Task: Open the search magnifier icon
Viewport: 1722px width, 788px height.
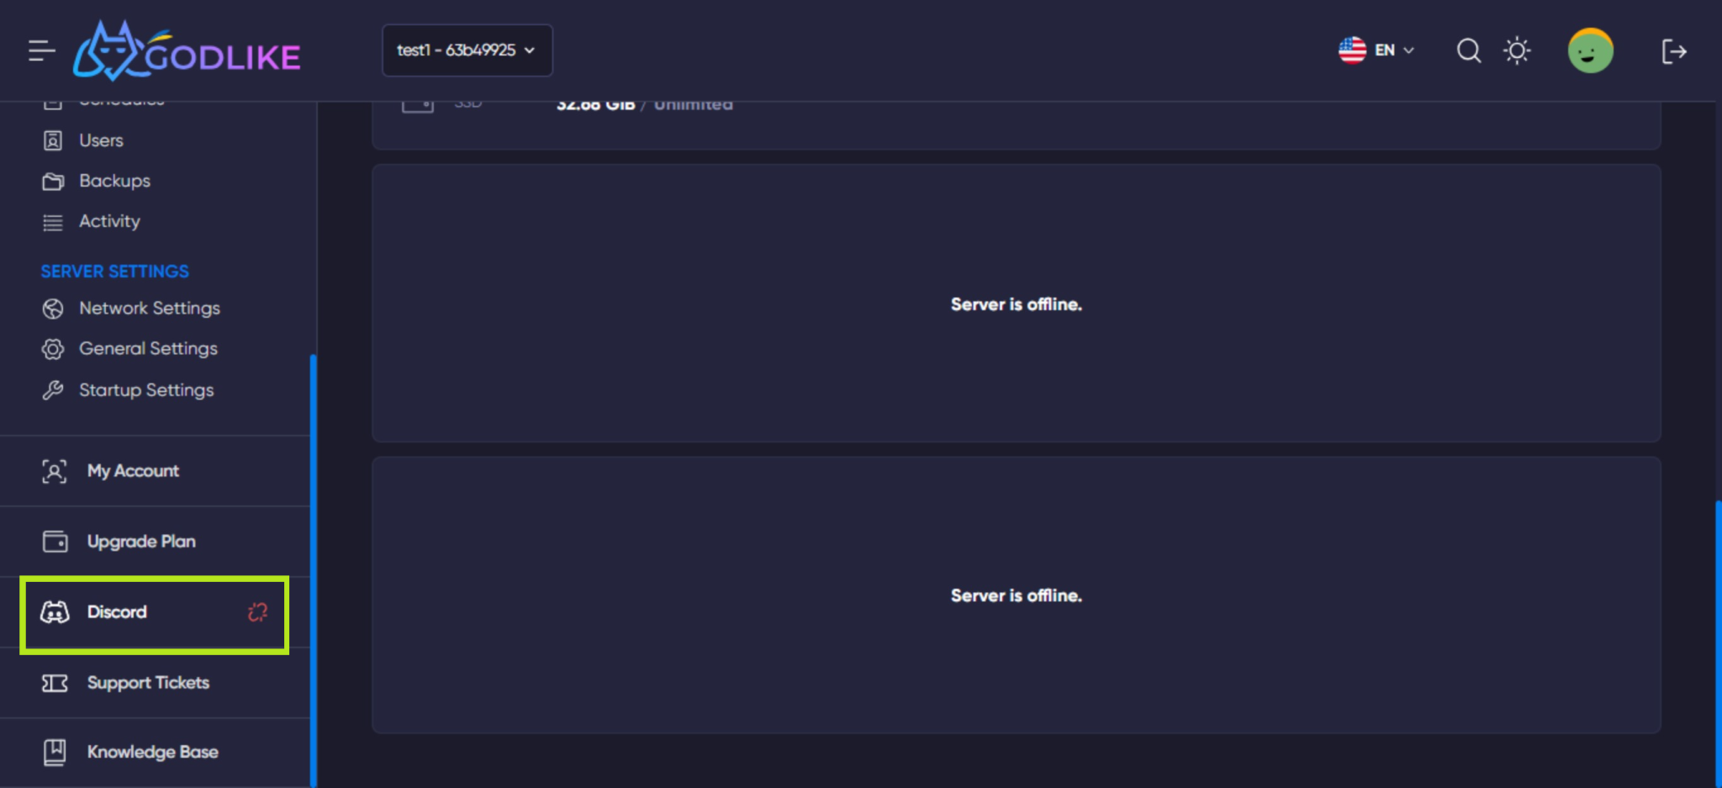Action: click(x=1468, y=50)
